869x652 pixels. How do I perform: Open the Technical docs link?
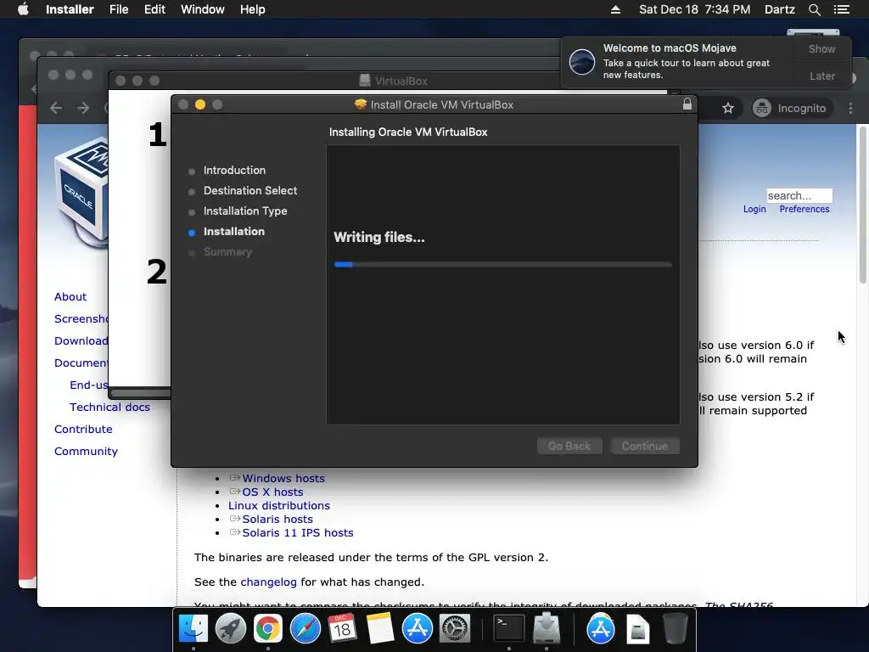[x=109, y=407]
